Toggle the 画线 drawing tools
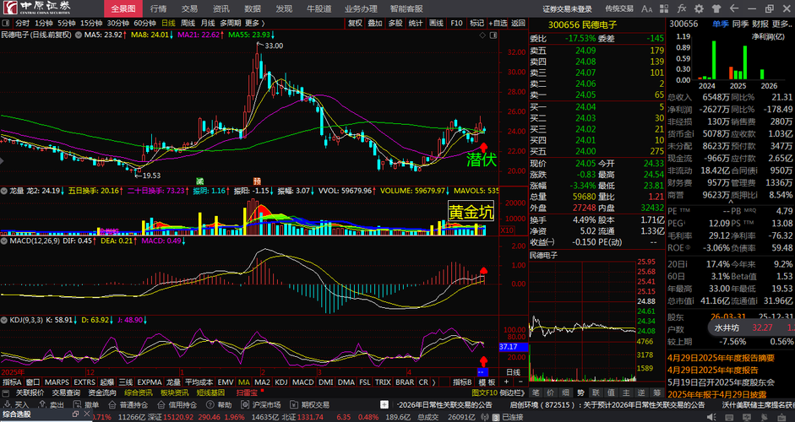This screenshot has width=795, height=422. 436,23
